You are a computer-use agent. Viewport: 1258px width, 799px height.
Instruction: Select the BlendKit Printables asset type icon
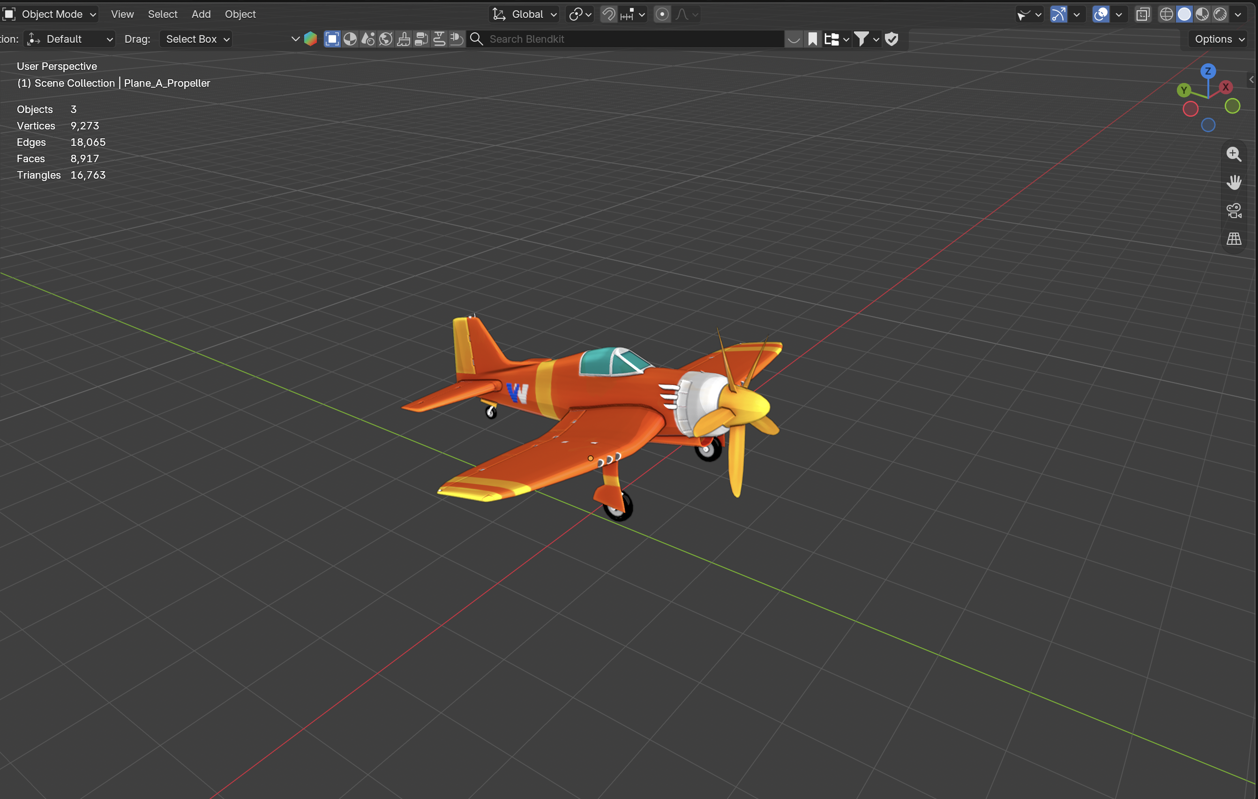click(439, 38)
